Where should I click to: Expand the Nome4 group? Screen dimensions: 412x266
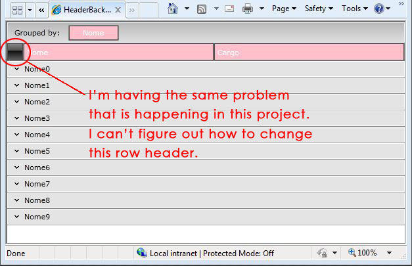pos(17,135)
